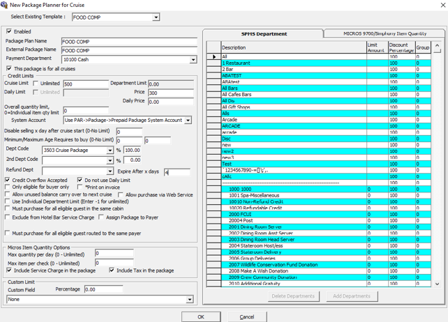Image resolution: width=448 pixels, height=322 pixels.
Task: Check Cruise Limit Unlimited box
Action: [x=36, y=83]
